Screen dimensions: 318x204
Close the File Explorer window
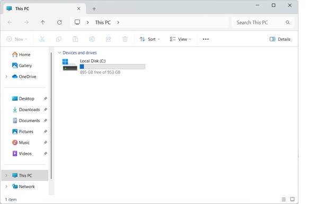point(290,5)
